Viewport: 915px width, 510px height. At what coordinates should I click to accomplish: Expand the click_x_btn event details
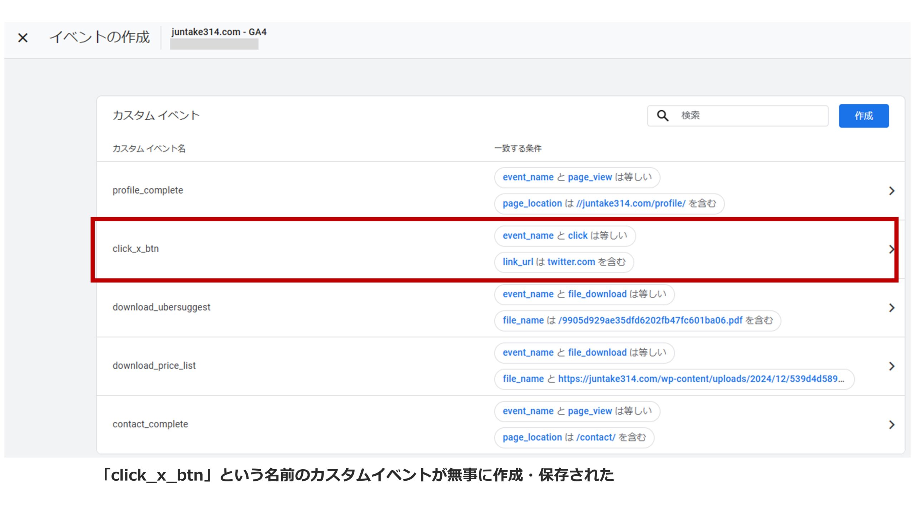click(891, 249)
